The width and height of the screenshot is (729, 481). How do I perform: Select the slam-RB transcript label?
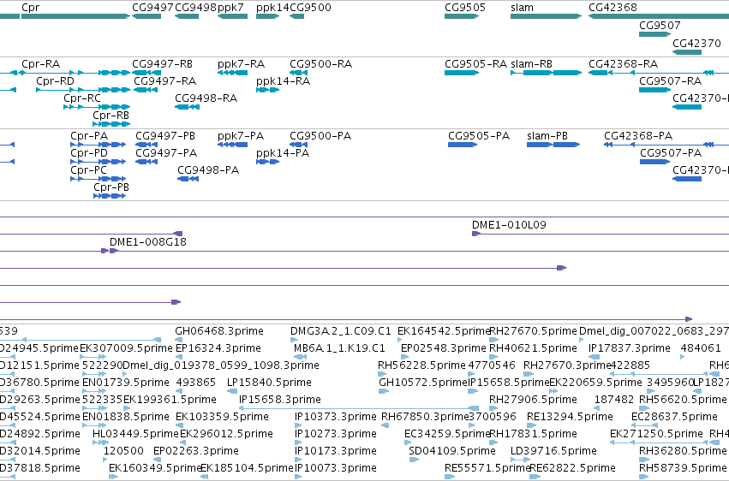click(x=531, y=64)
